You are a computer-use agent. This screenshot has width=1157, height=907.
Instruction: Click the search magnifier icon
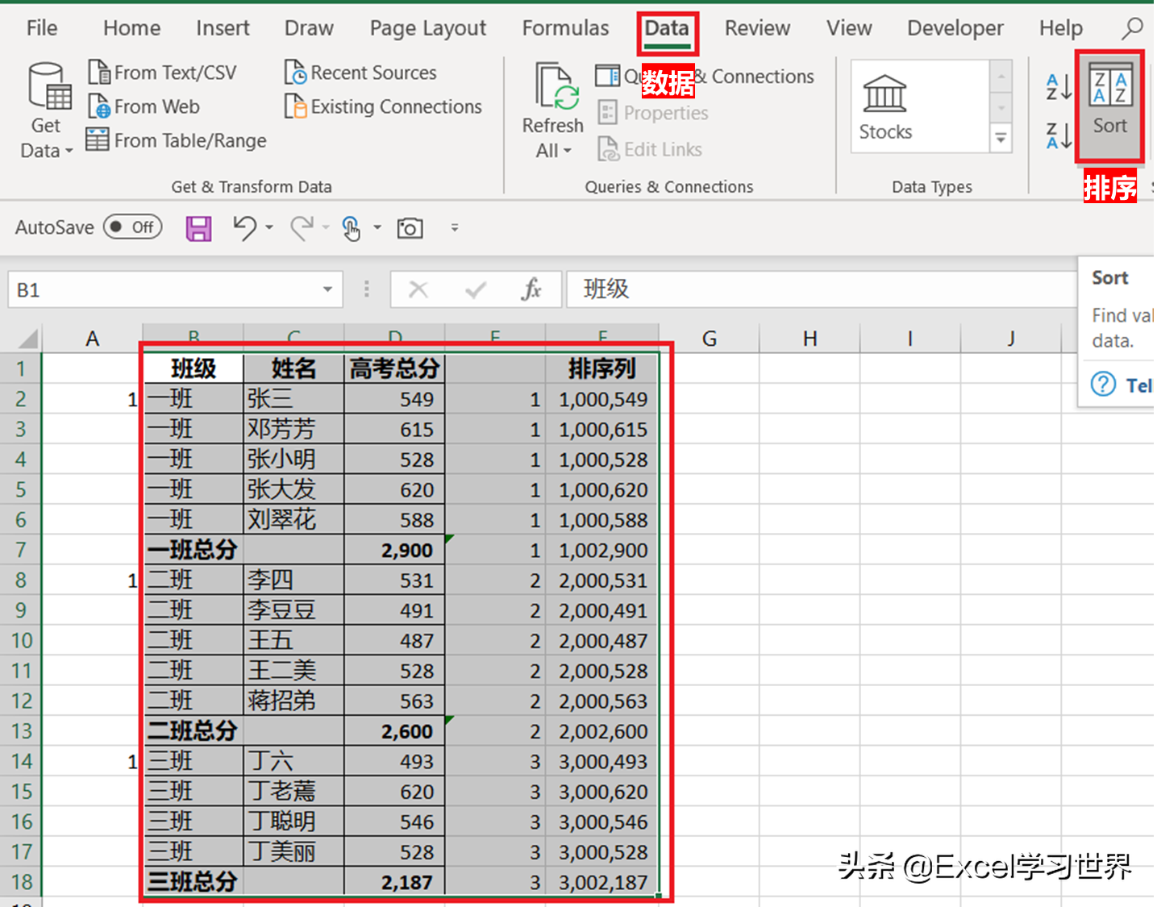[x=1132, y=29]
